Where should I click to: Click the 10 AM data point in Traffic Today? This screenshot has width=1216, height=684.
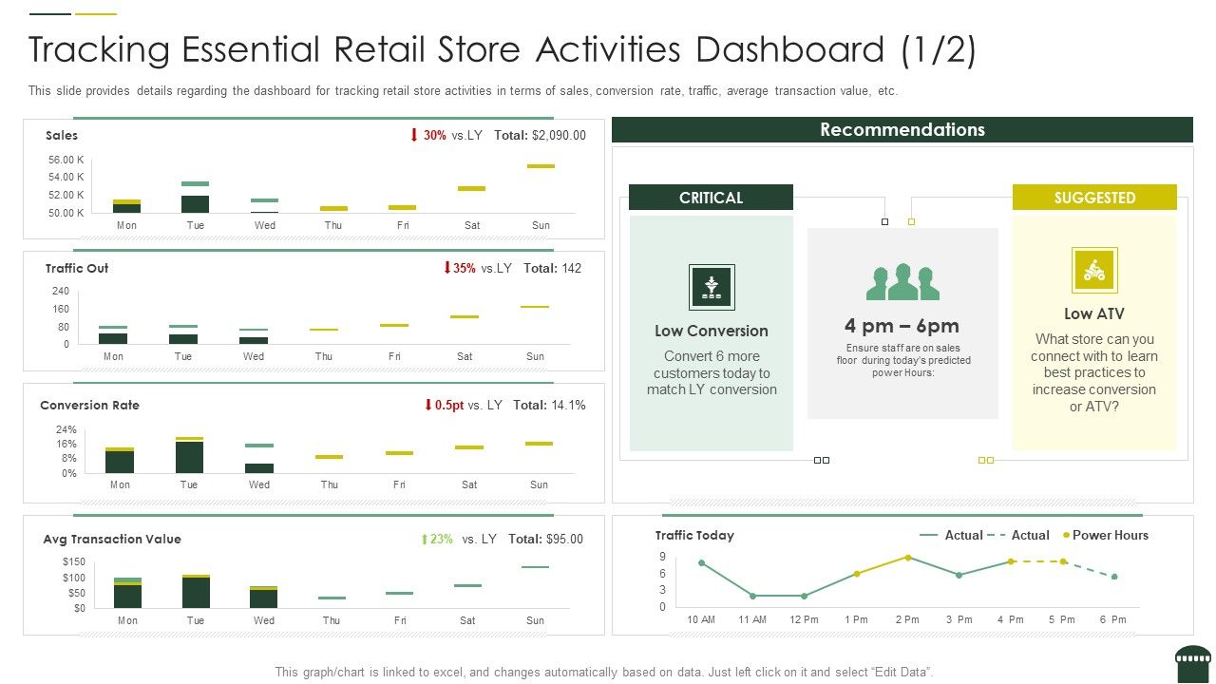click(x=701, y=563)
